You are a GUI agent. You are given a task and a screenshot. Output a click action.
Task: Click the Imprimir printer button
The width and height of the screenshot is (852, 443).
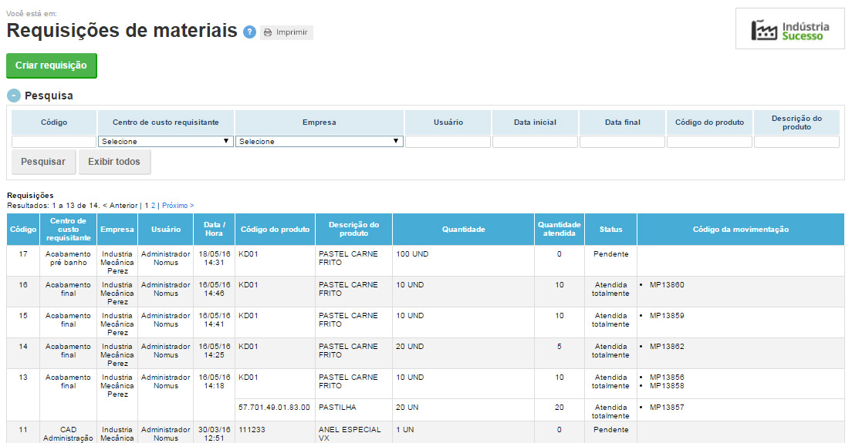coord(286,32)
